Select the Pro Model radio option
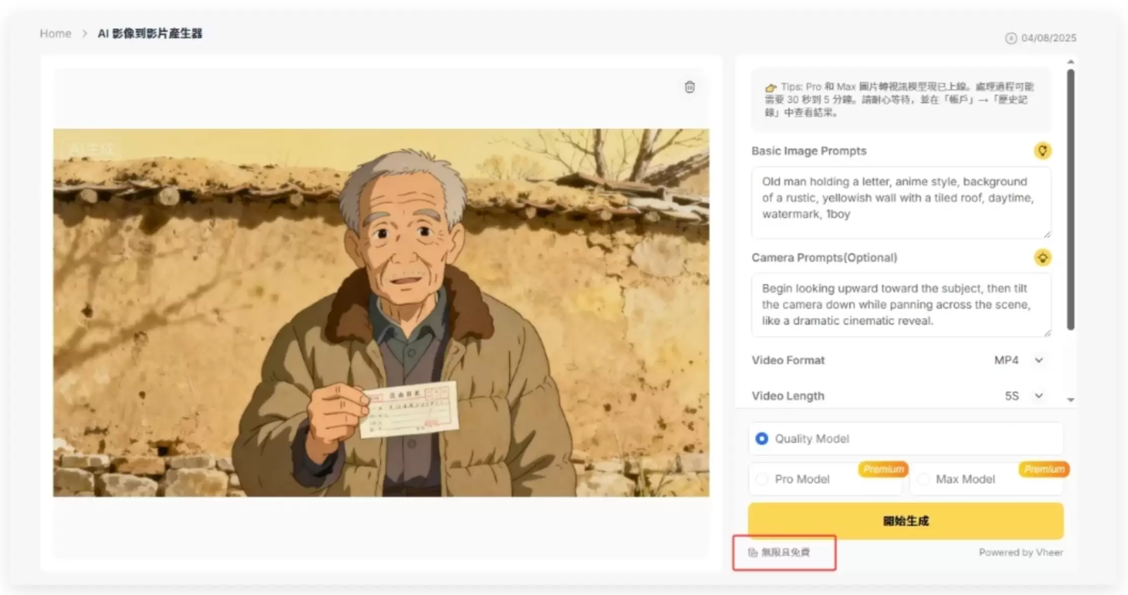 [x=762, y=479]
